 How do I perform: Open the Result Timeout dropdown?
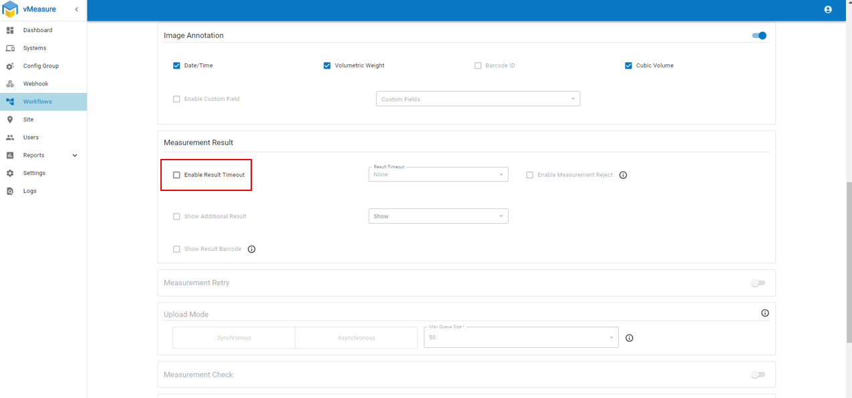click(438, 175)
